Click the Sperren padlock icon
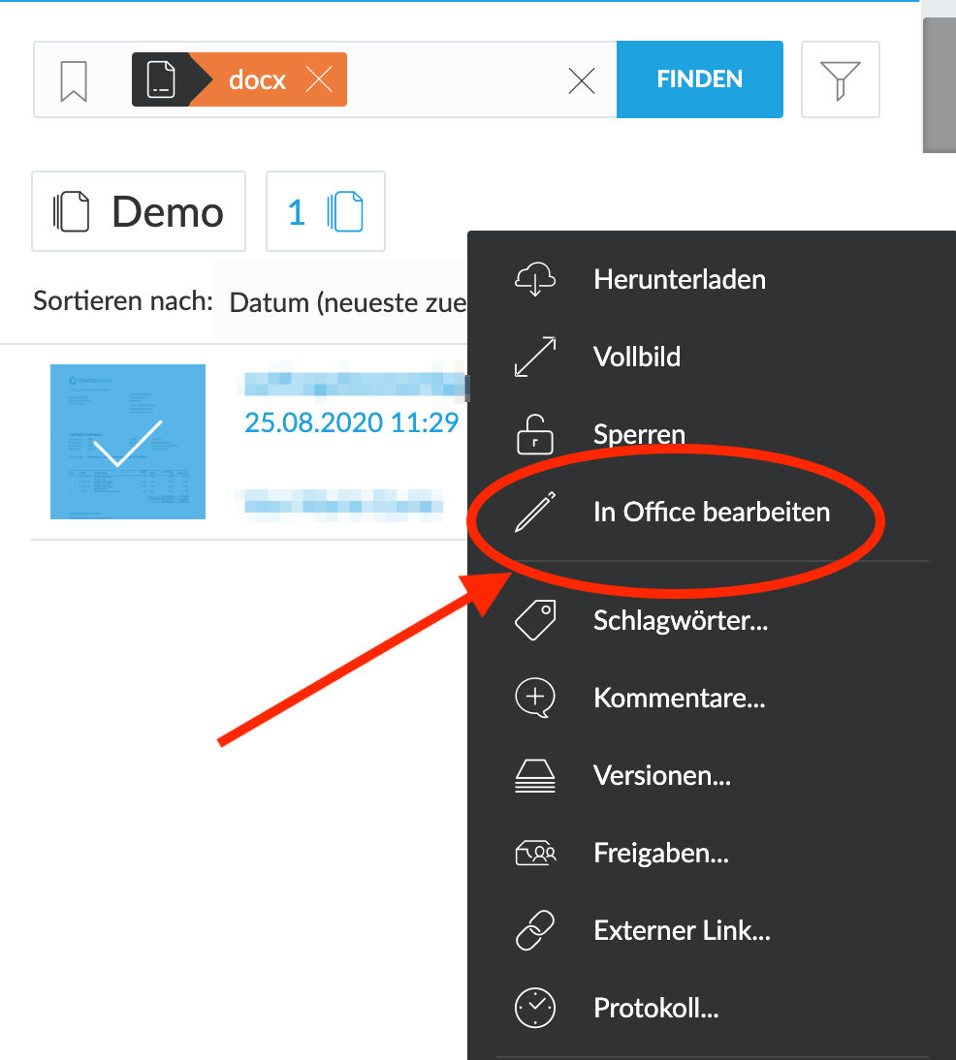956x1060 pixels. coord(535,434)
